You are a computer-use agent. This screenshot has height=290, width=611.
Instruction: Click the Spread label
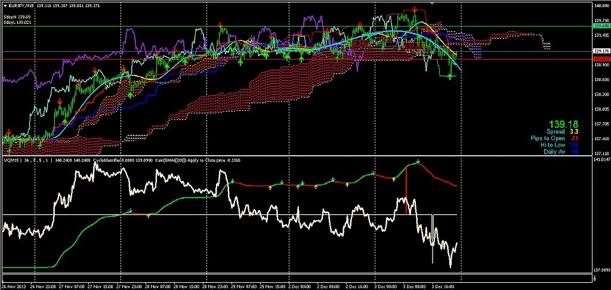(556, 132)
